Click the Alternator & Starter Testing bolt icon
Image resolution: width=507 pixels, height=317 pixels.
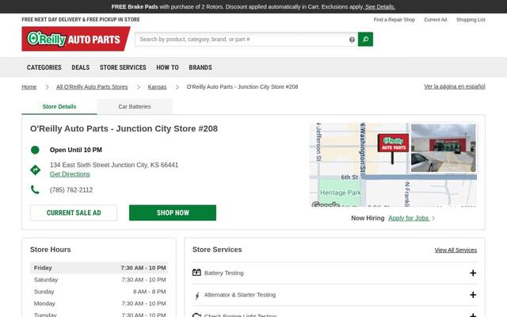(x=197, y=296)
